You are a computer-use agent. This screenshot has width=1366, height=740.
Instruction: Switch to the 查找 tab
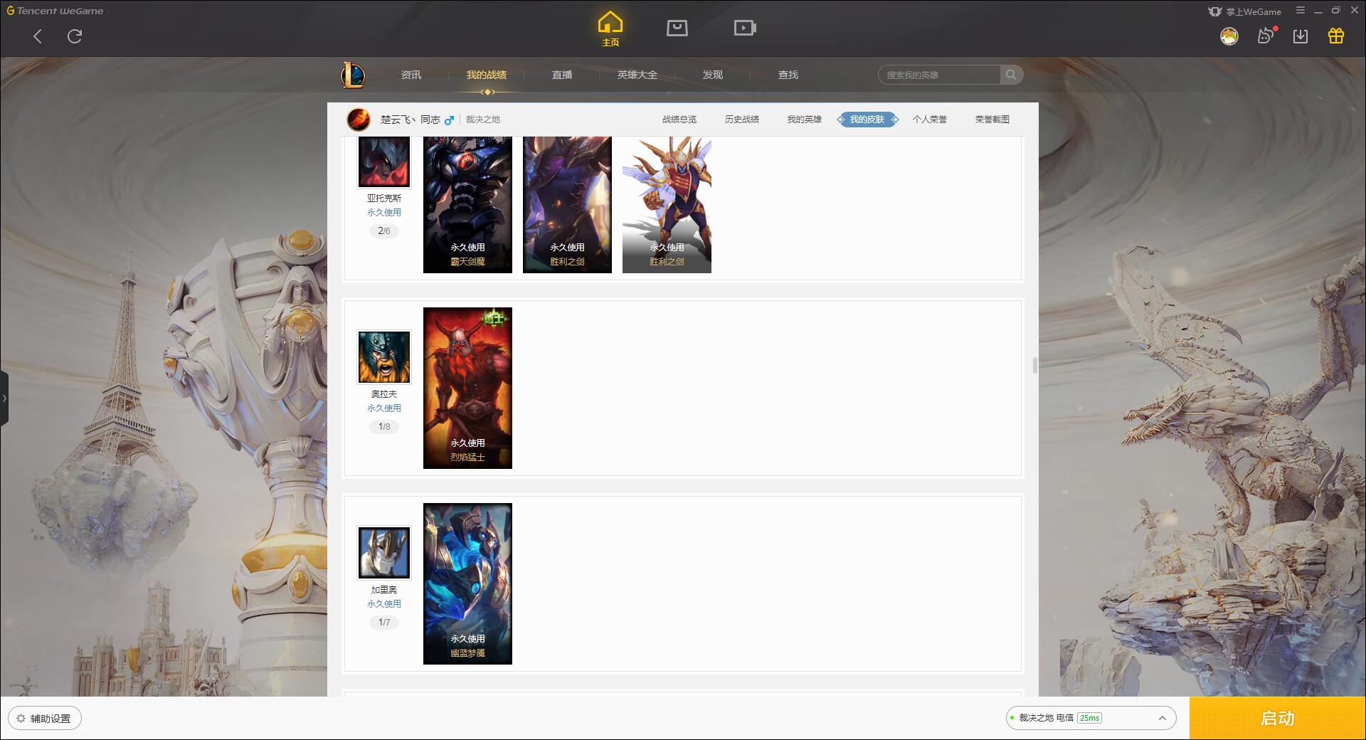(788, 75)
